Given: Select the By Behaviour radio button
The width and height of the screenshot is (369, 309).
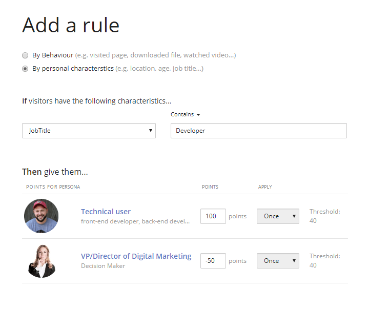Looking at the screenshot, I should pos(25,55).
